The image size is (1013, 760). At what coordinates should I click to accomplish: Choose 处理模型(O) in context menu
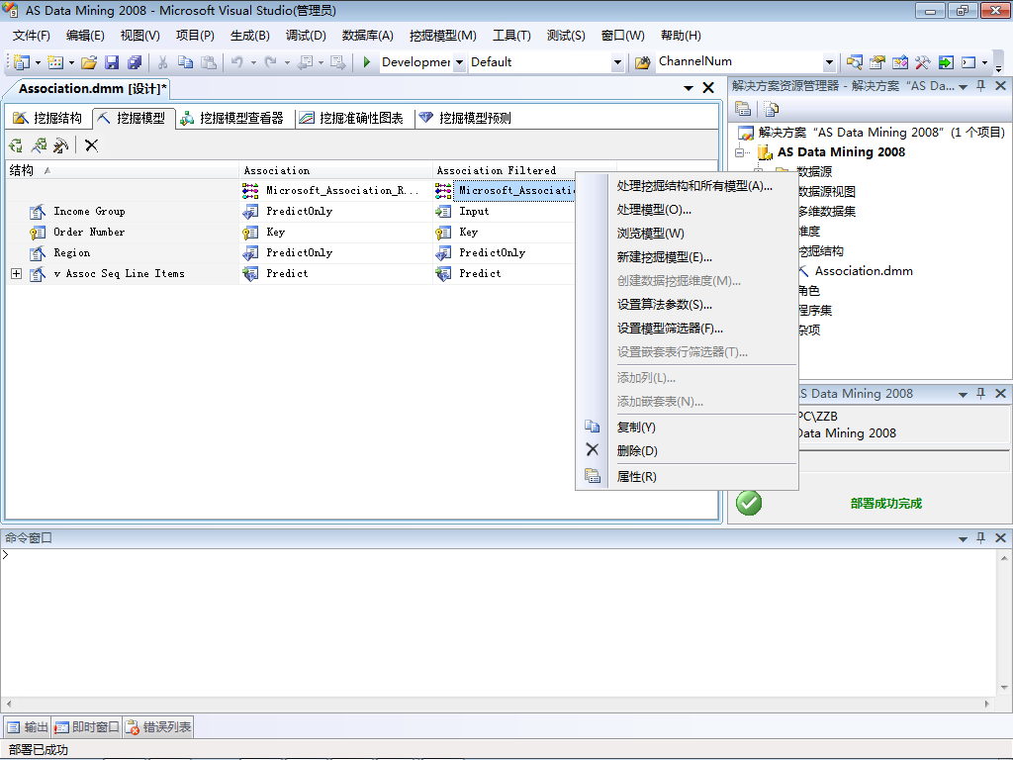click(654, 210)
